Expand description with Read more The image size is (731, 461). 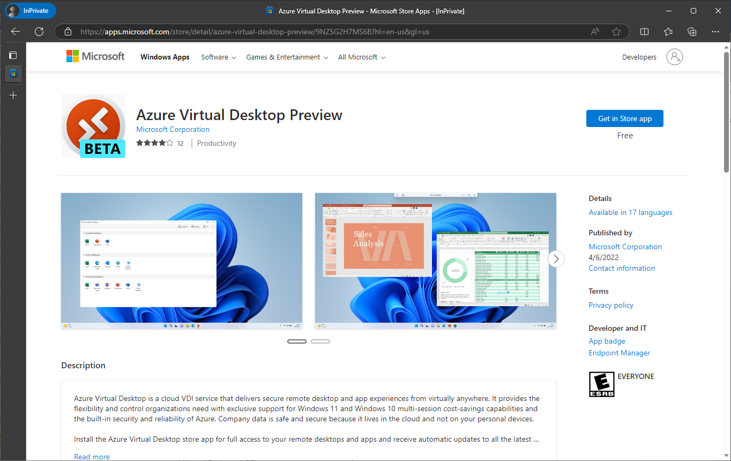click(x=92, y=457)
